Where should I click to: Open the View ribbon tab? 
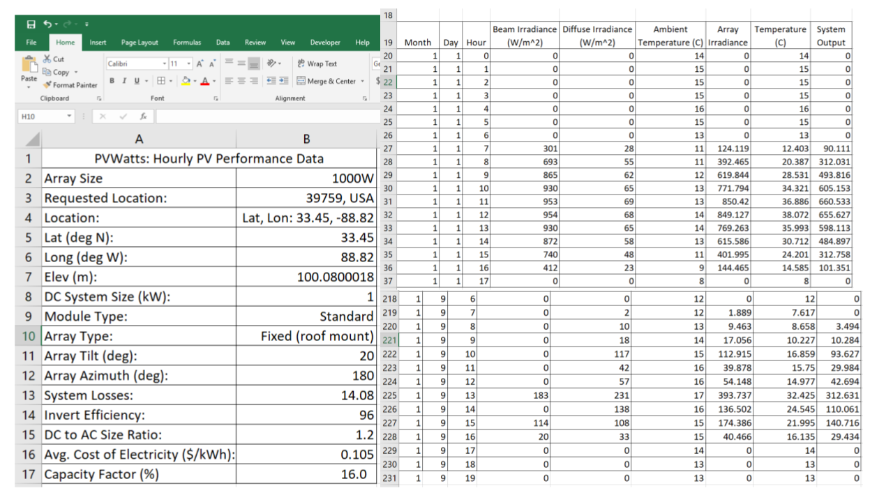point(288,43)
